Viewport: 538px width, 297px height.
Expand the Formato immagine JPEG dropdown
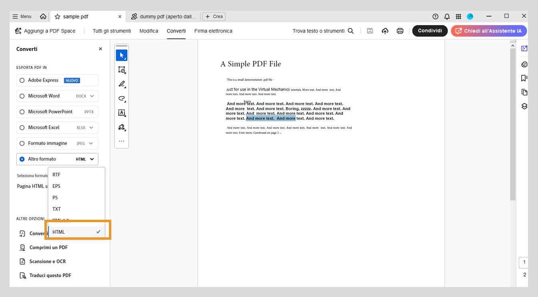(x=91, y=143)
